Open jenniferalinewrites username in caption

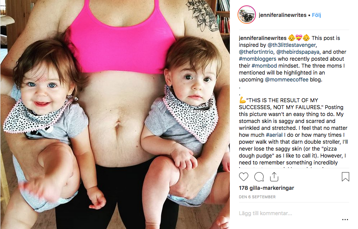tap(262, 38)
